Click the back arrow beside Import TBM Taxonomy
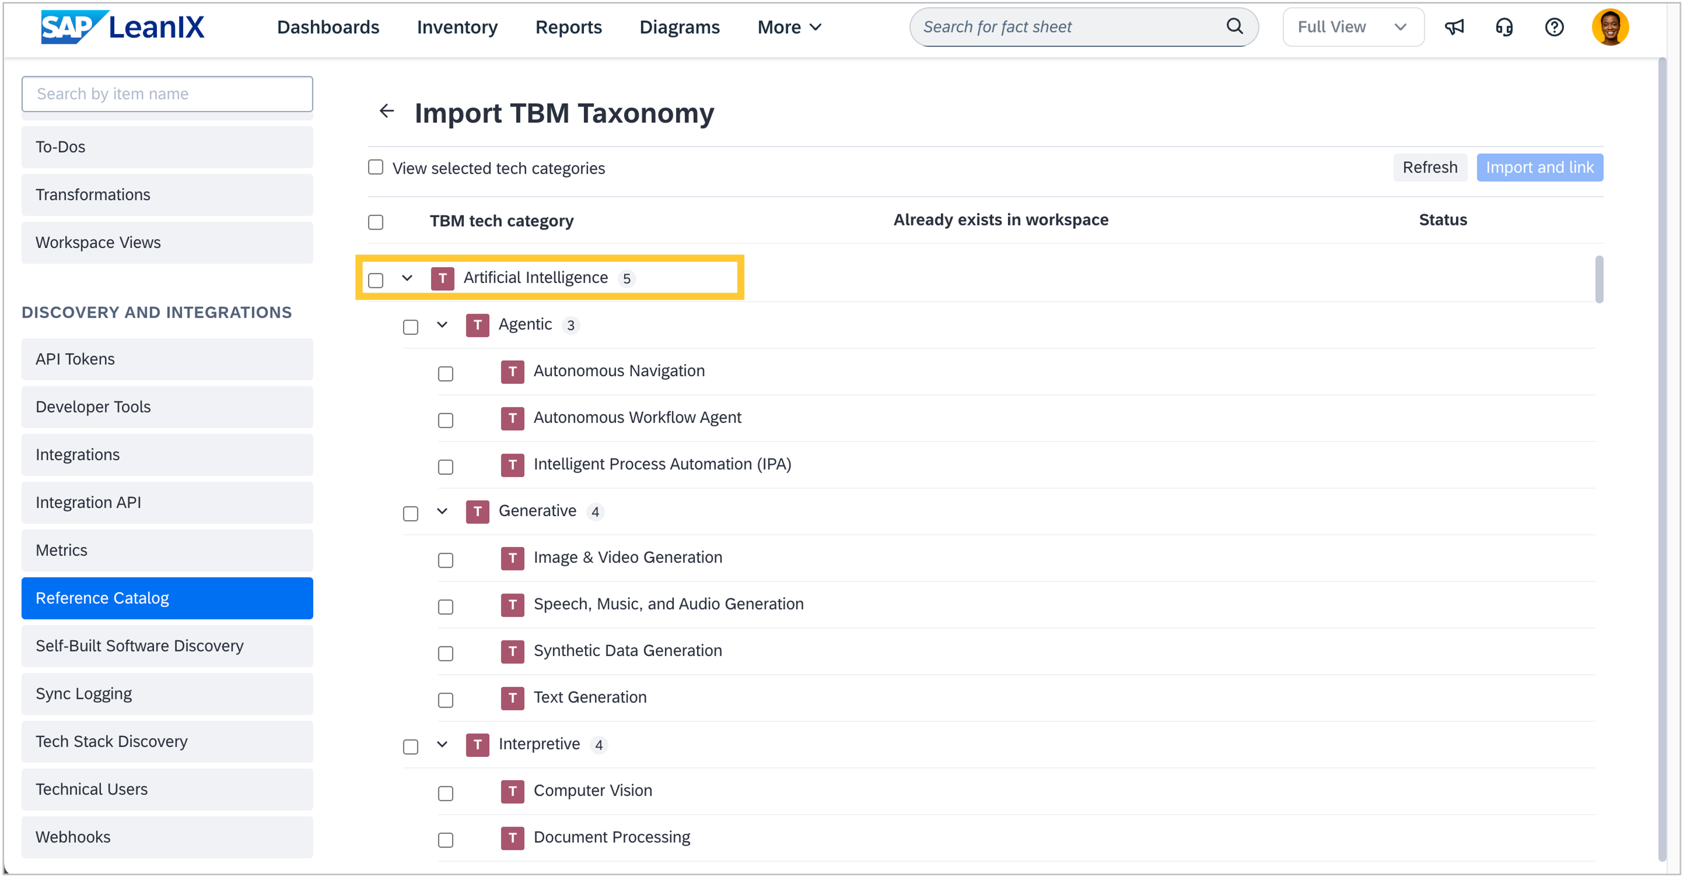This screenshot has width=1682, height=877. pyautogui.click(x=386, y=111)
